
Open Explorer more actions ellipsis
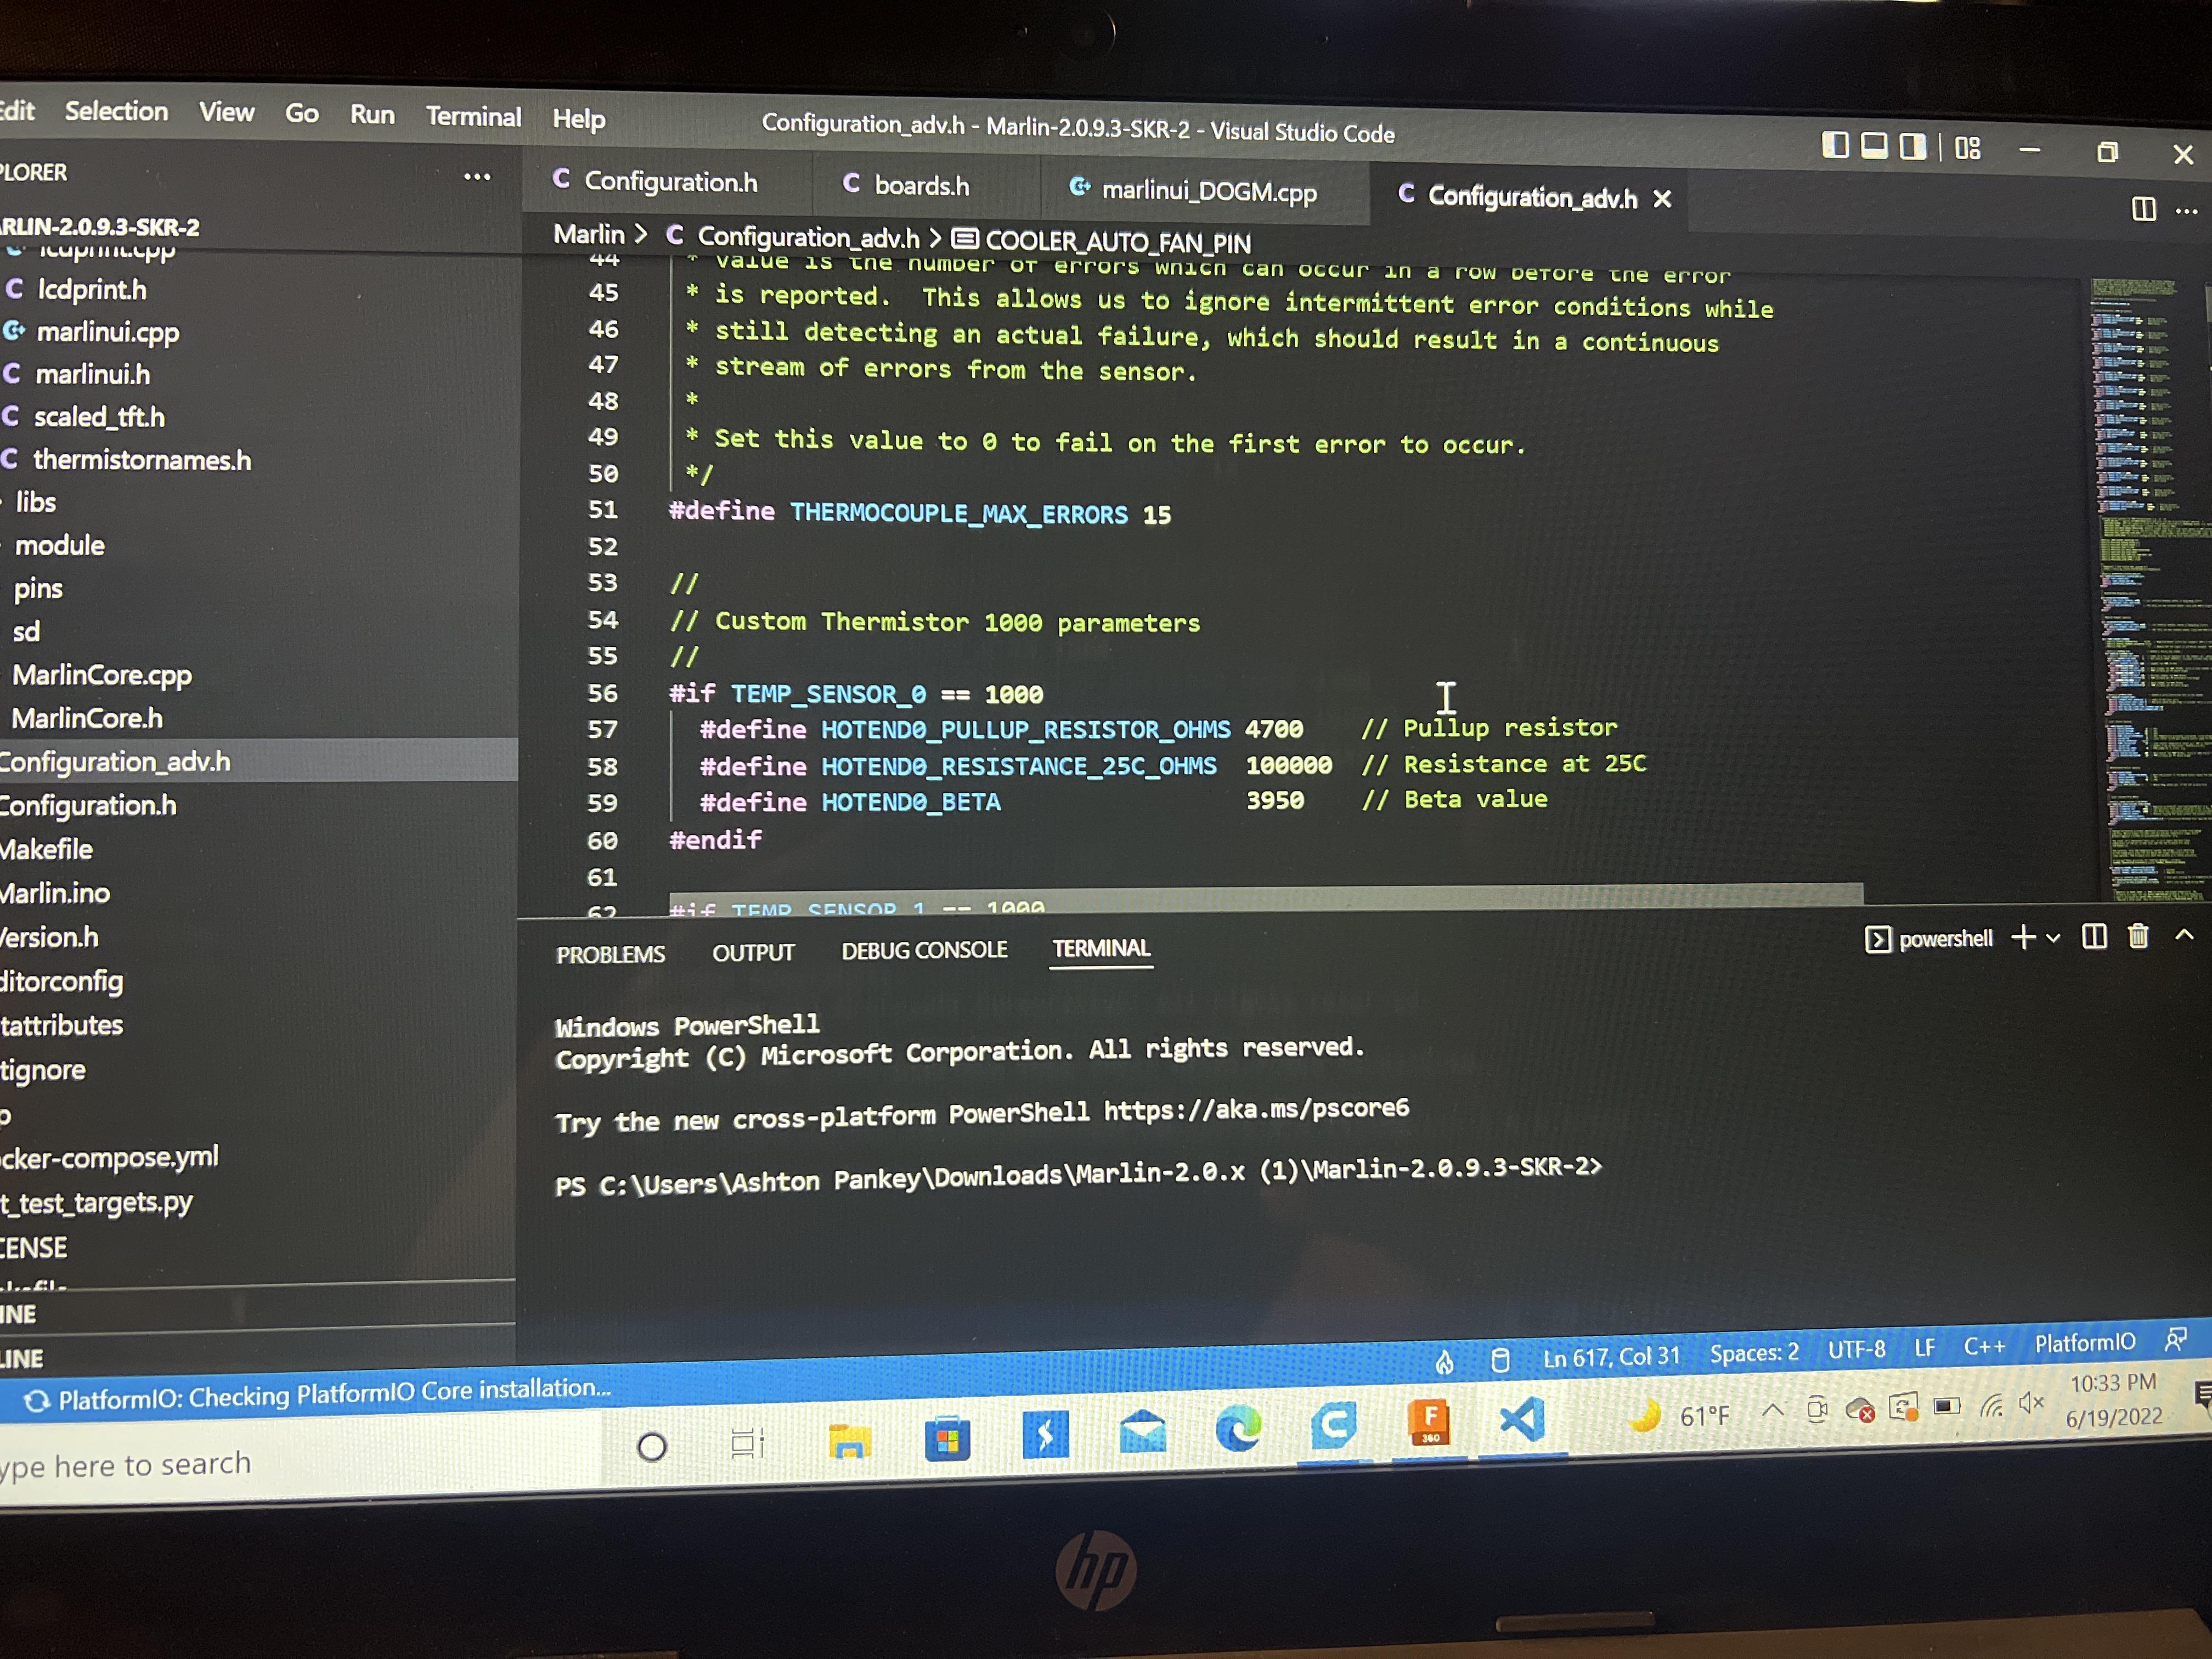(x=477, y=177)
